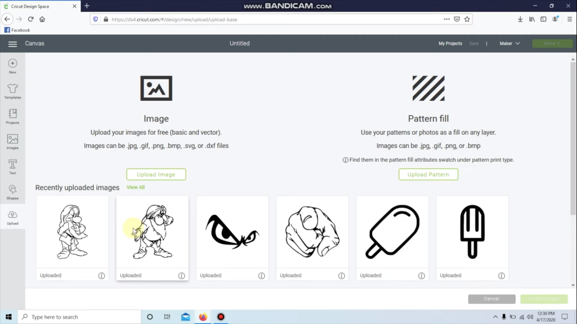Open Shapes tool in the sidebar
The width and height of the screenshot is (577, 324).
13,192
